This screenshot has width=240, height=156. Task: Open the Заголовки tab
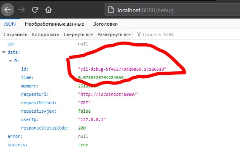coord(105,24)
